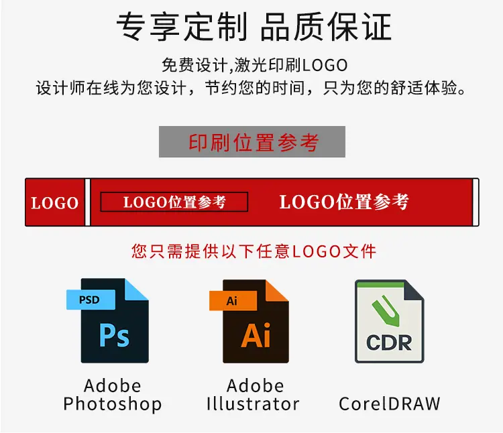Click the red 您只需提供以下任意LOGO文件 text
The width and height of the screenshot is (503, 433).
254,251
